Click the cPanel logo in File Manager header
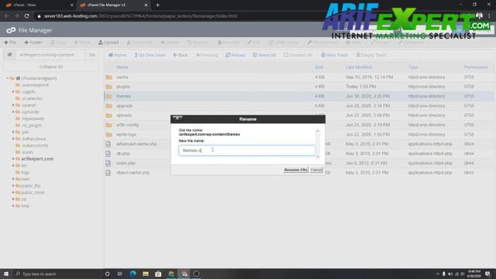 11,30
